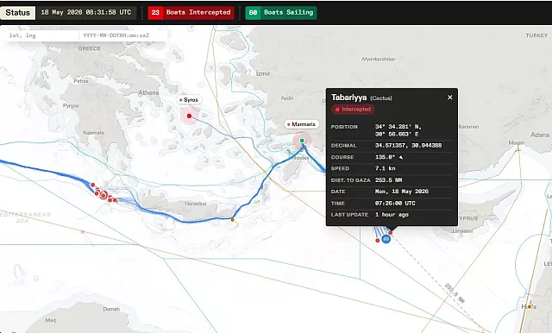The height and width of the screenshot is (333, 552).
Task: Click the 253.5 NM distance line label
Action: coord(455,292)
